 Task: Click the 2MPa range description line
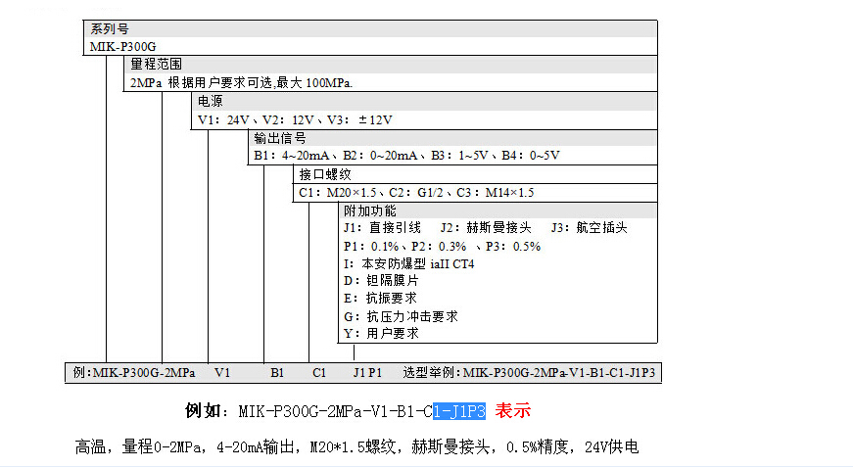point(241,83)
